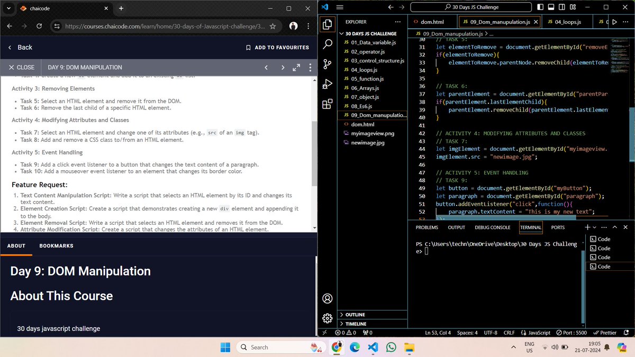This screenshot has width=635, height=357.
Task: Open the Explorer view in VS Code activity bar
Action: click(x=328, y=24)
